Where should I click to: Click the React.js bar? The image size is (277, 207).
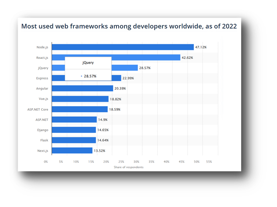(116, 57)
